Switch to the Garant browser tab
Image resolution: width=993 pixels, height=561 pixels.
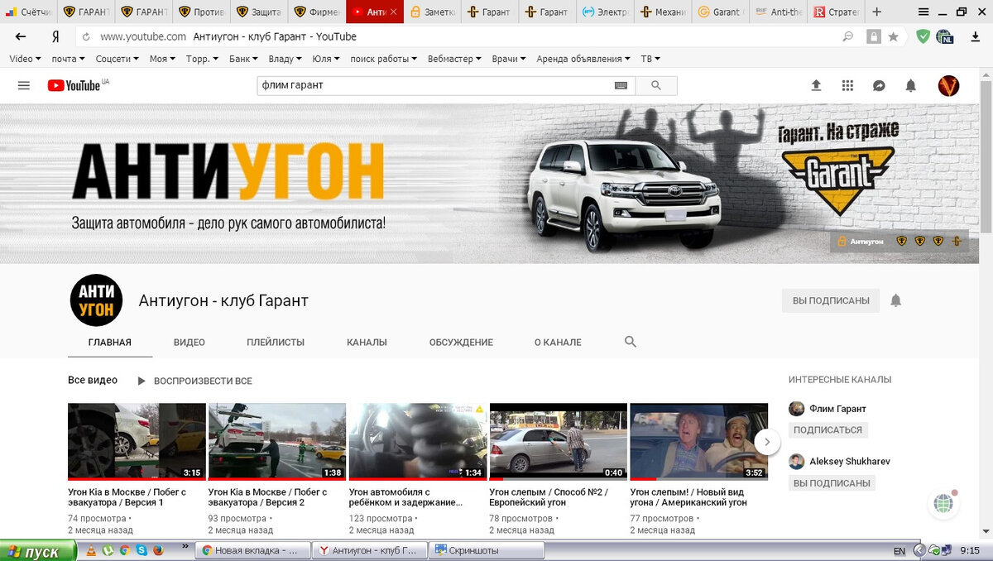coord(720,12)
